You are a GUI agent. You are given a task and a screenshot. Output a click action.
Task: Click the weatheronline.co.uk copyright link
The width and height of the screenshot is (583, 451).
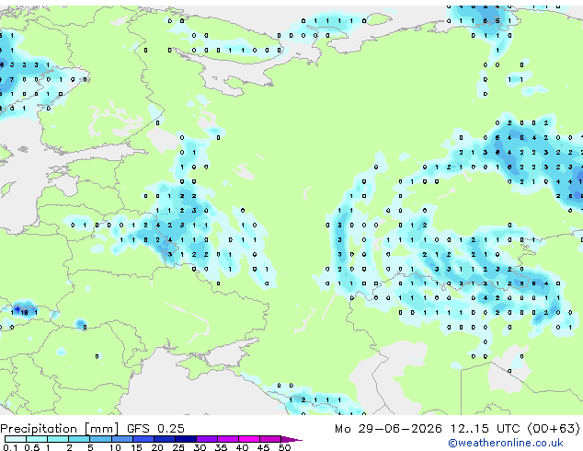tap(505, 443)
